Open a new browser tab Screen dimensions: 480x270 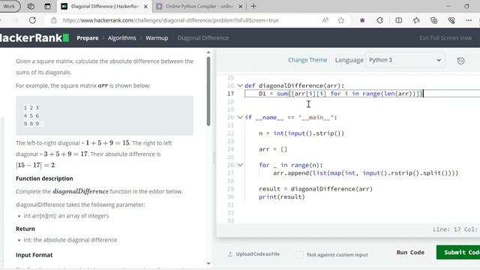coord(253,6)
